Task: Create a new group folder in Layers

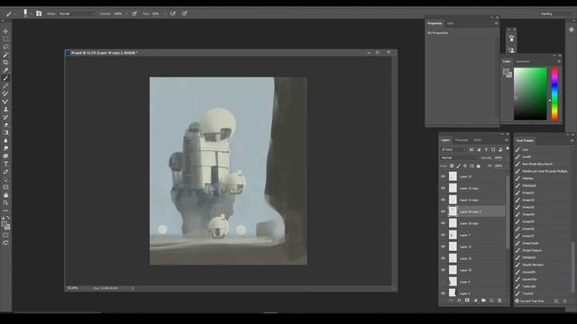Action: 483,301
